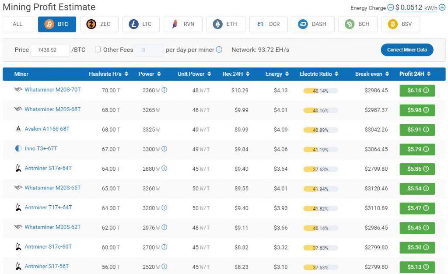Open power info icon for 3300 W

[164, 149]
